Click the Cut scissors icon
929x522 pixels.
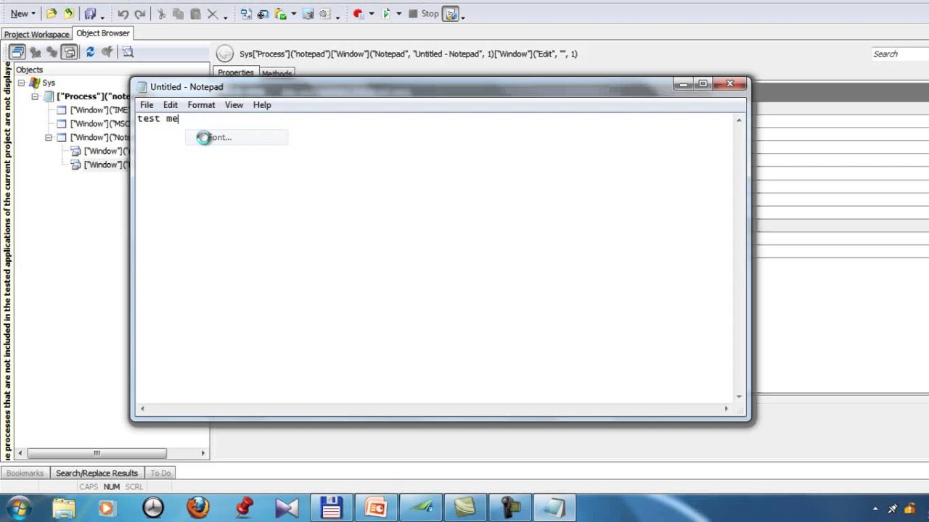point(161,14)
